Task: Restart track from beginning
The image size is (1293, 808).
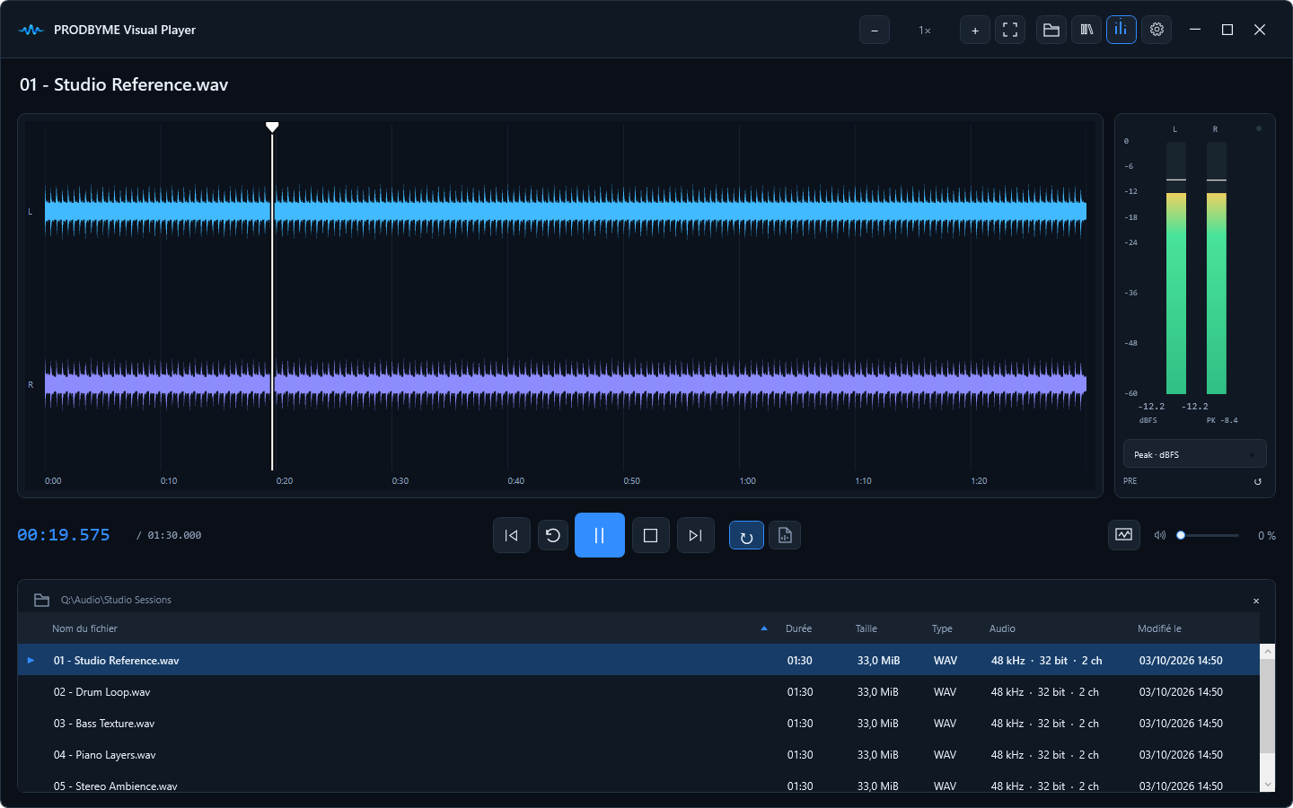Action: 553,535
